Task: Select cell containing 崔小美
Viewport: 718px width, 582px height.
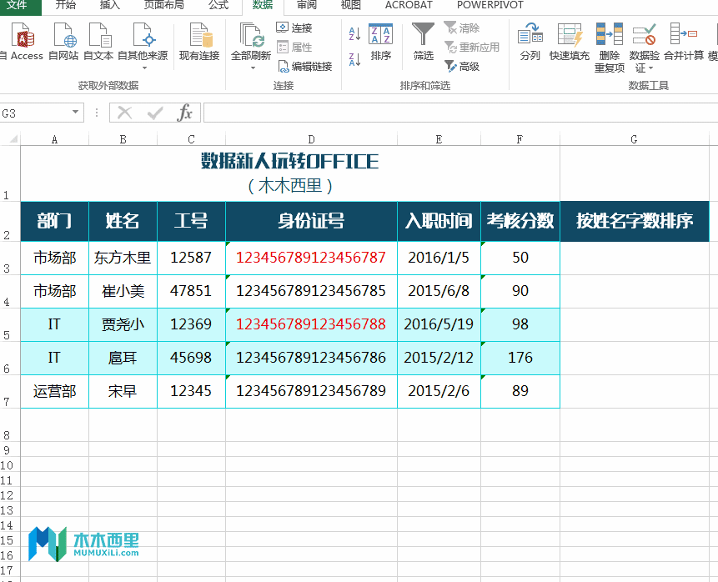Action: point(123,291)
